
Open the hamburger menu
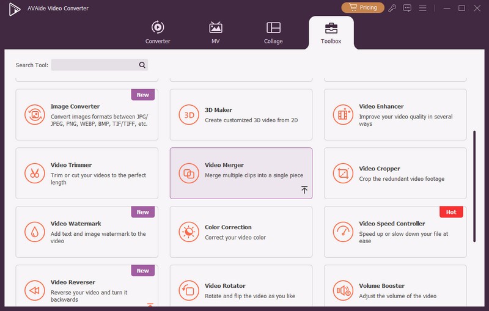tap(422, 8)
